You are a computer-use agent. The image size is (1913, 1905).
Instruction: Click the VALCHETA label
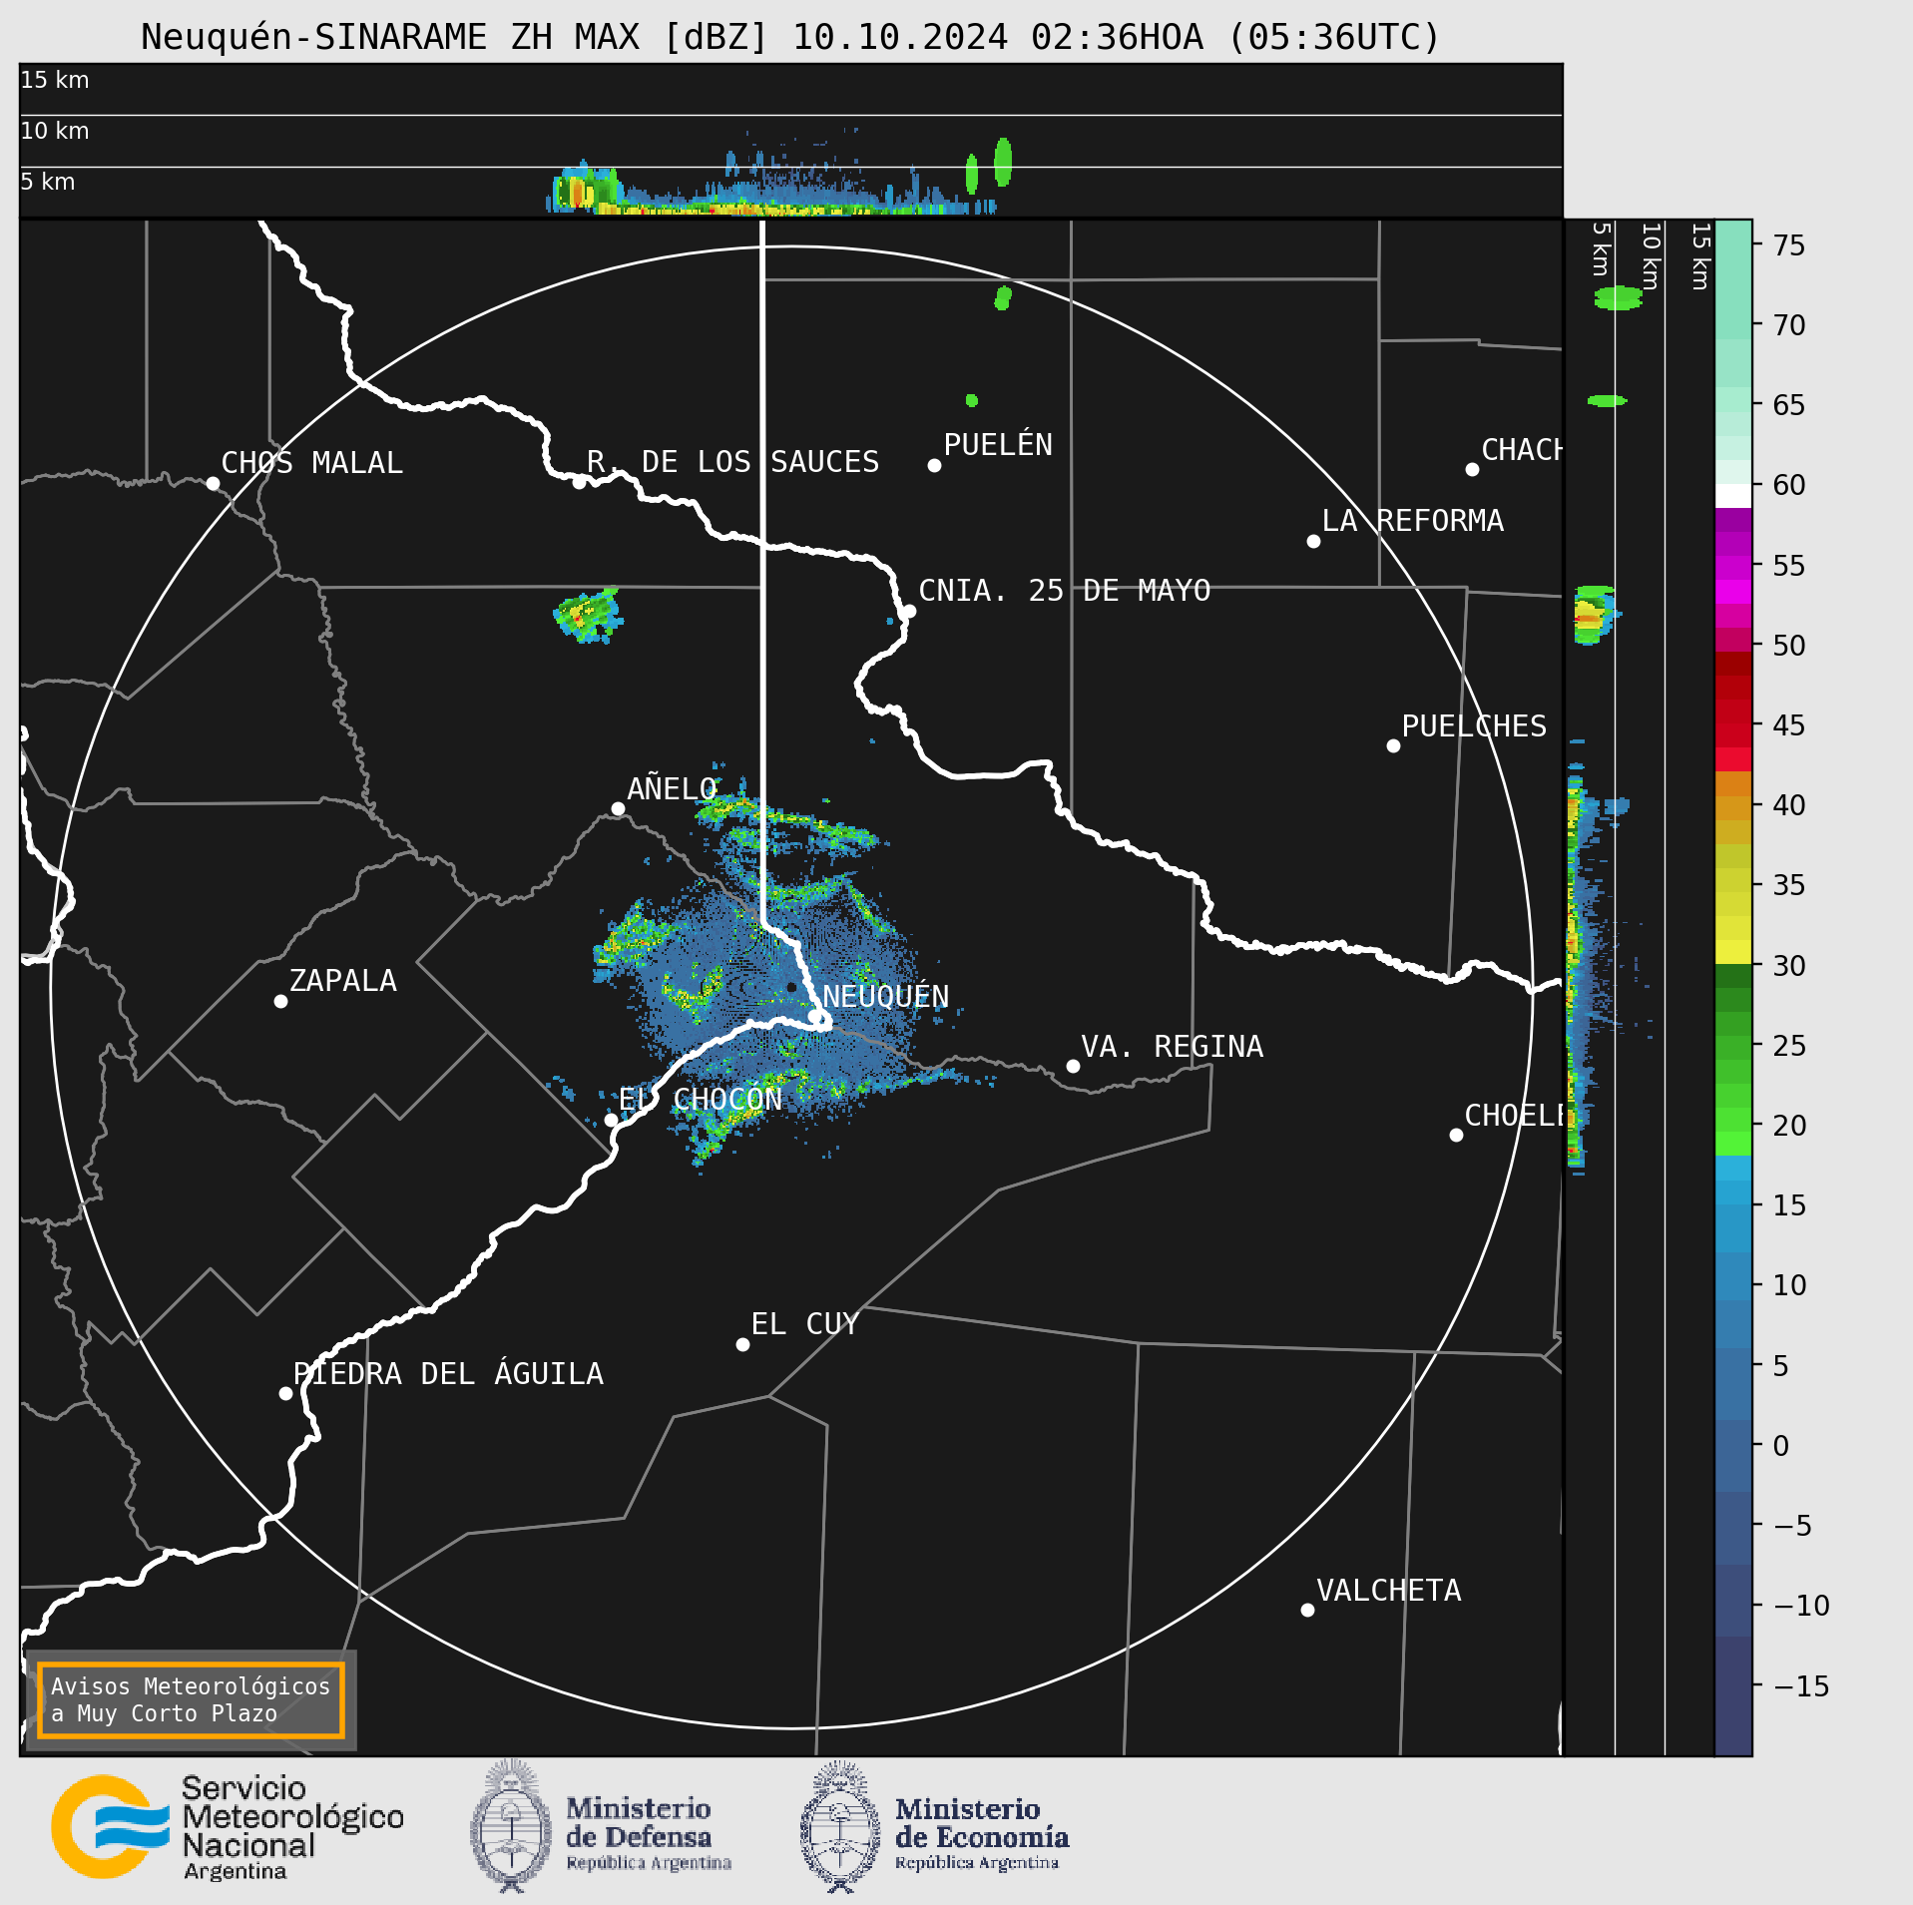click(1388, 1590)
